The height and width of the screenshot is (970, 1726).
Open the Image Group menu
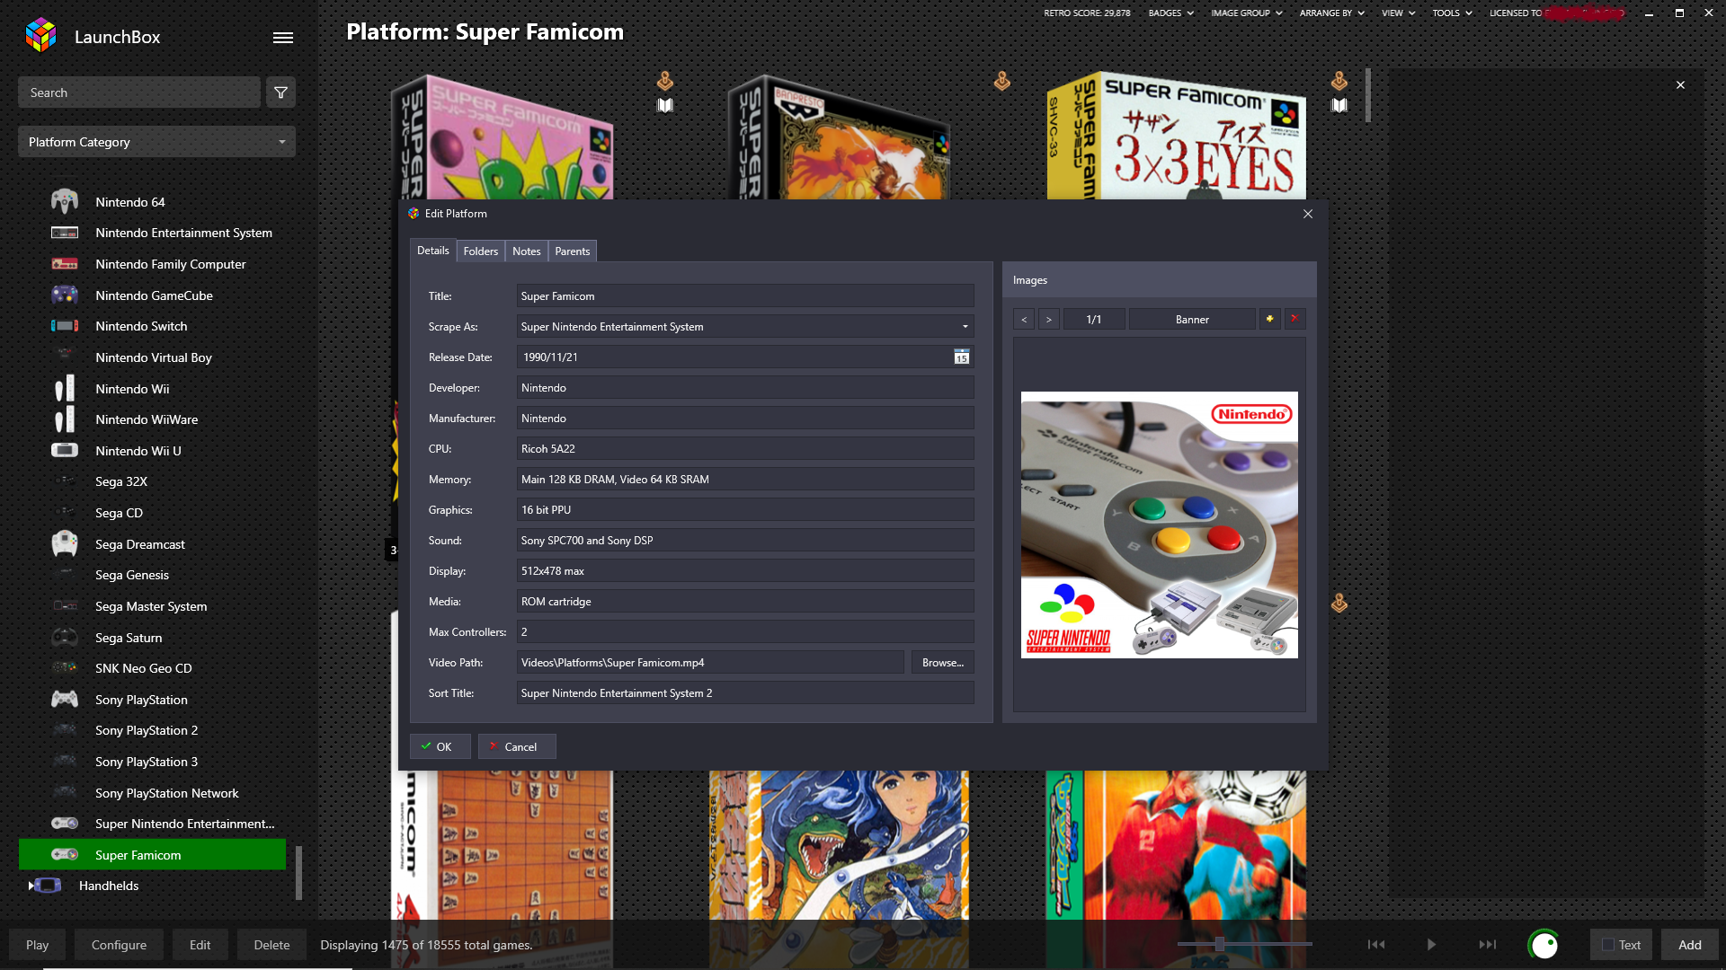[1246, 13]
